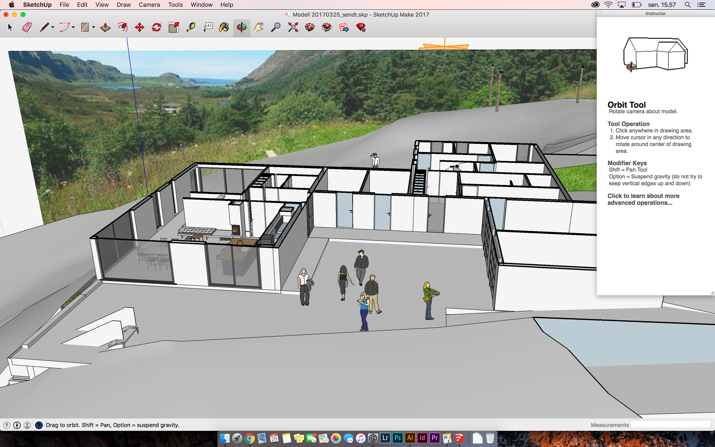Pick the Tape Measure tool
The width and height of the screenshot is (715, 447).
(191, 28)
